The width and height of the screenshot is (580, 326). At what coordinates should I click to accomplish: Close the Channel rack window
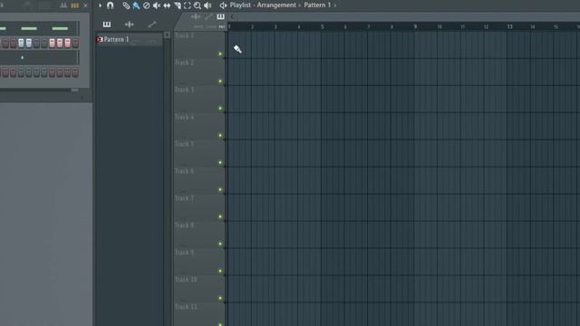[86, 5]
